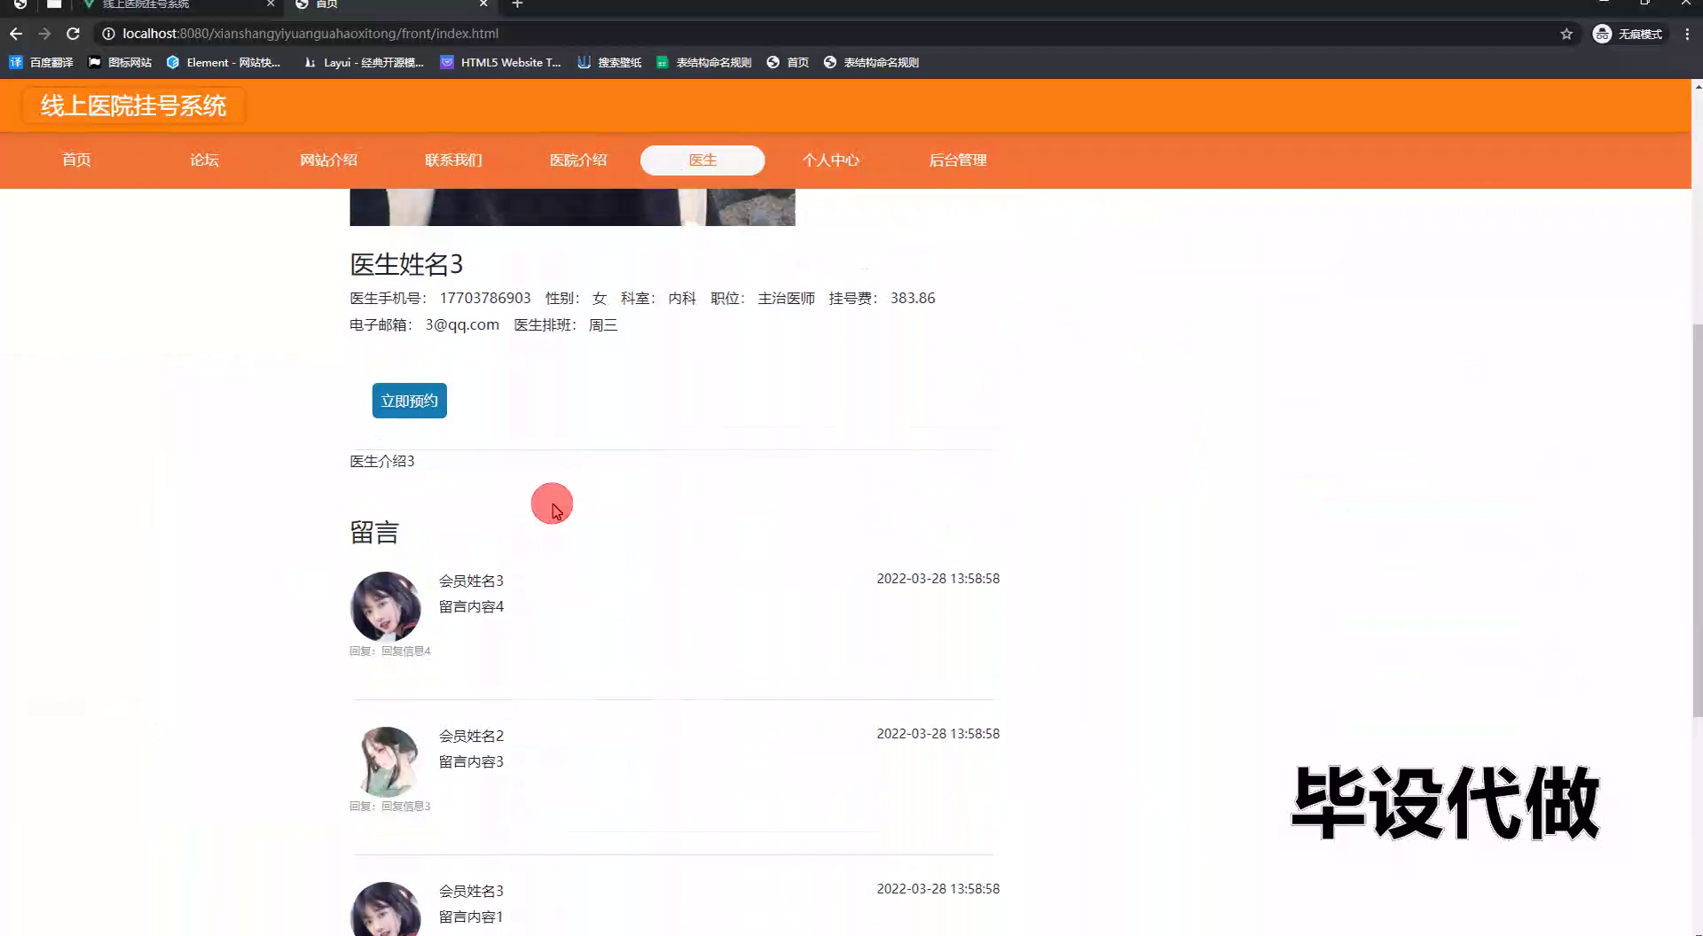Click the email 3@qq.com

[x=462, y=324]
